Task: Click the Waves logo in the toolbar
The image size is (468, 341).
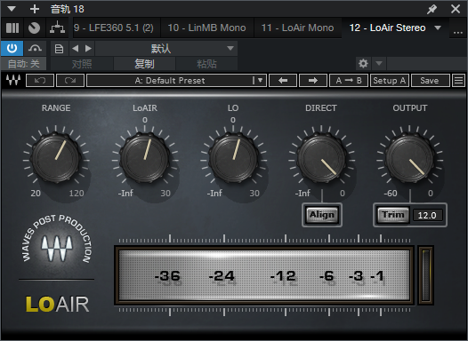Action: click(x=13, y=80)
